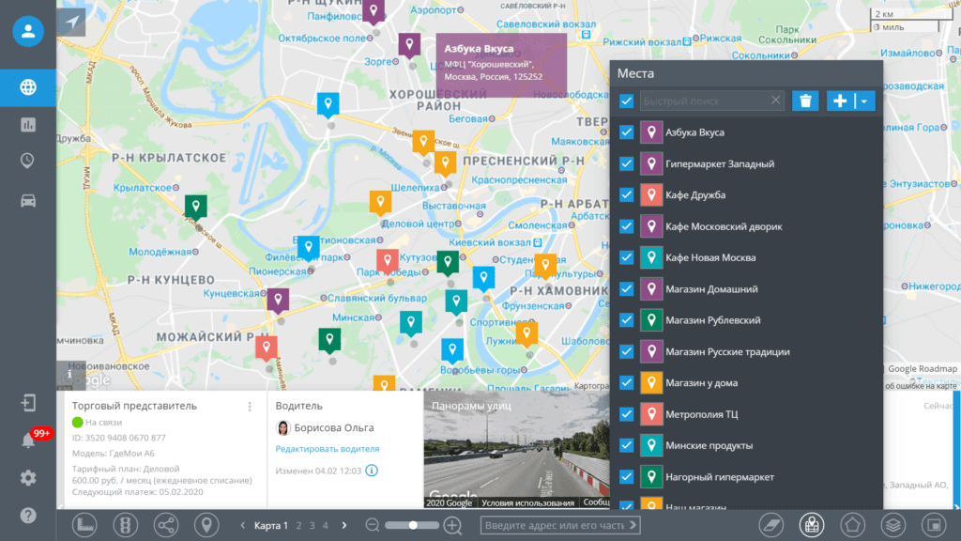Click the share route icon
961x541 pixels.
tap(165, 525)
